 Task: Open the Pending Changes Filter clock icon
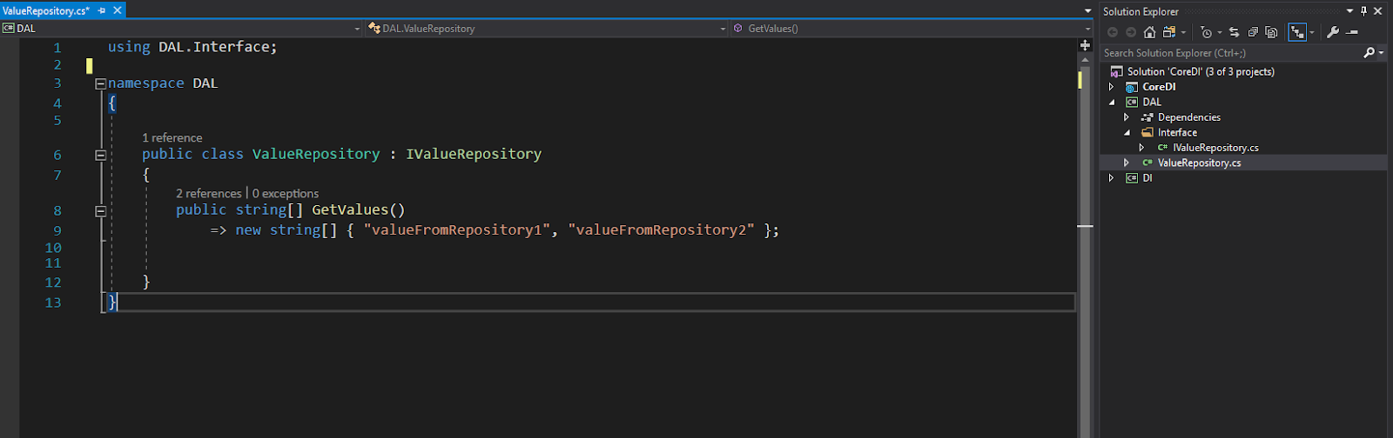pos(1206,32)
